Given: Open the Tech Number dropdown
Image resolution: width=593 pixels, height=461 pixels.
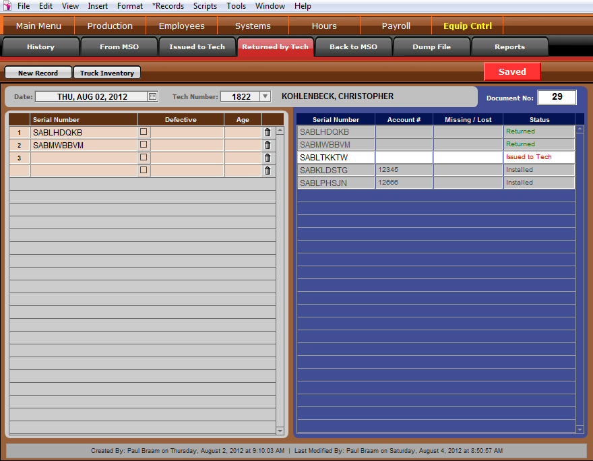Looking at the screenshot, I should tap(264, 96).
